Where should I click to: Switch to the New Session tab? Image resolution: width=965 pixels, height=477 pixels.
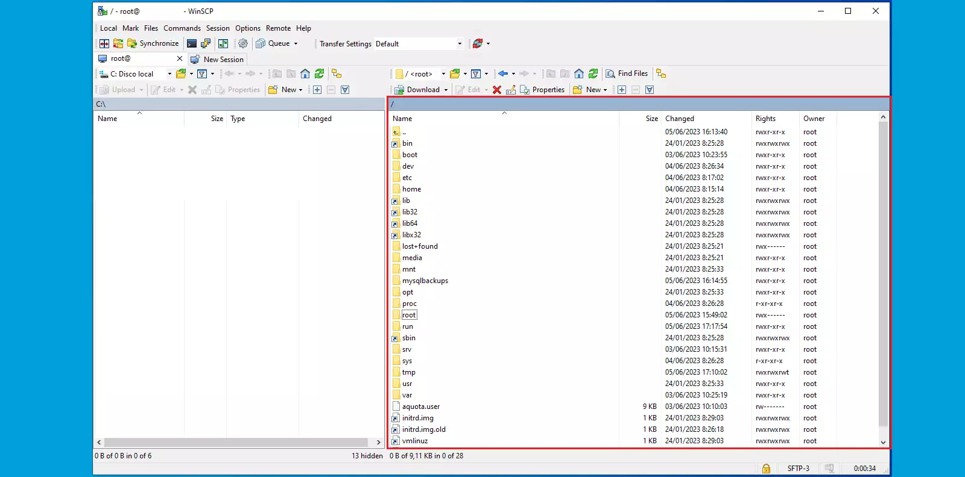click(x=218, y=59)
